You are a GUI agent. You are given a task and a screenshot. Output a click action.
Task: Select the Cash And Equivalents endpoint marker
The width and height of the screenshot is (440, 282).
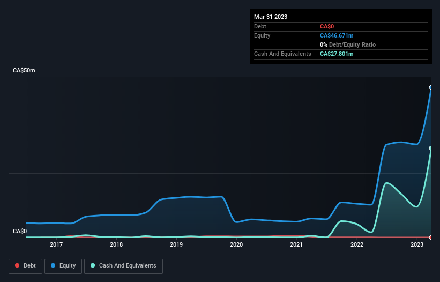(x=431, y=148)
